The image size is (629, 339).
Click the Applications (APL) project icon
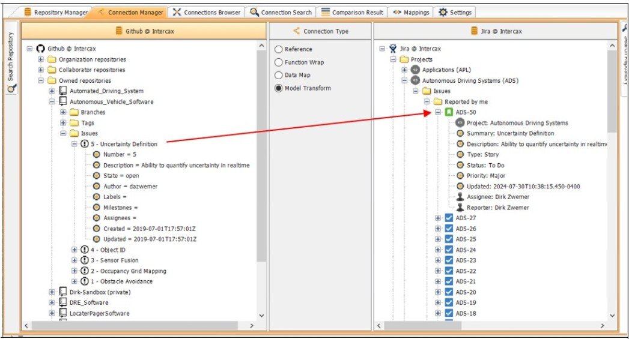tap(415, 70)
